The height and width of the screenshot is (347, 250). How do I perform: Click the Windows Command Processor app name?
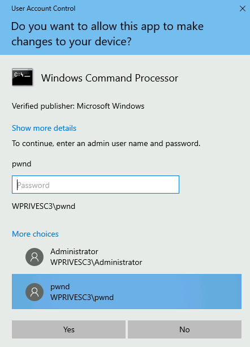point(110,78)
